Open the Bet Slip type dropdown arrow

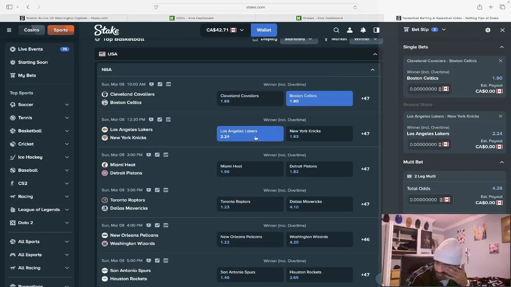[x=444, y=29]
